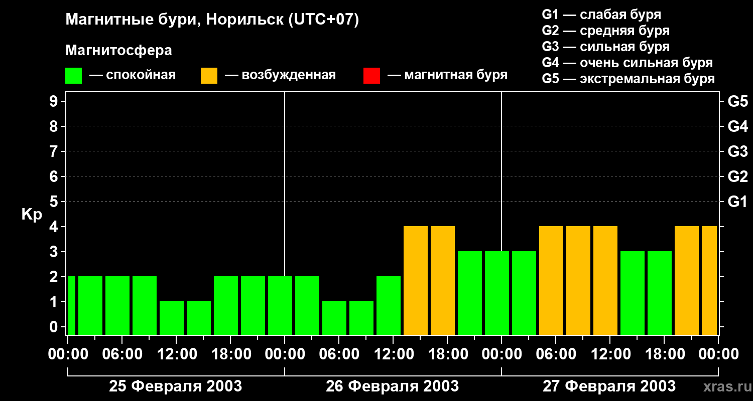Click the 'G5 — экстремальная буря' legend line

click(628, 79)
